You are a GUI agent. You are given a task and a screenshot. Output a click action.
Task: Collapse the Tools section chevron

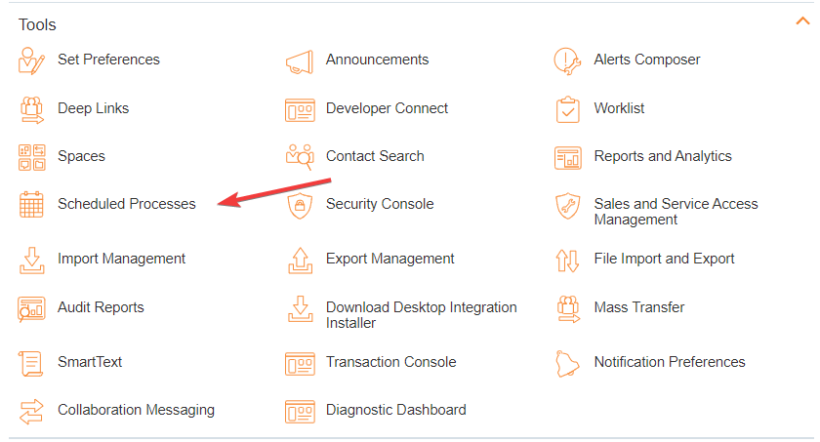803,21
